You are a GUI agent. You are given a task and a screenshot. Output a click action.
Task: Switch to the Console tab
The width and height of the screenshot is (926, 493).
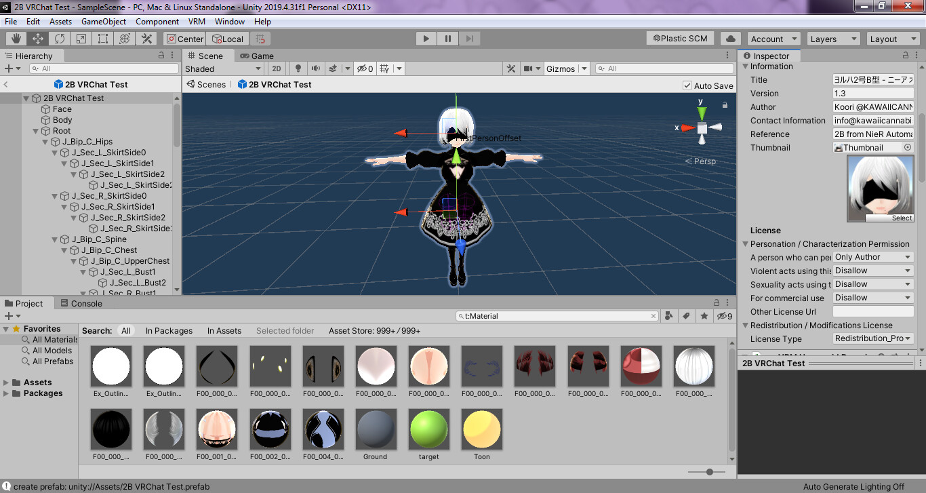[81, 303]
